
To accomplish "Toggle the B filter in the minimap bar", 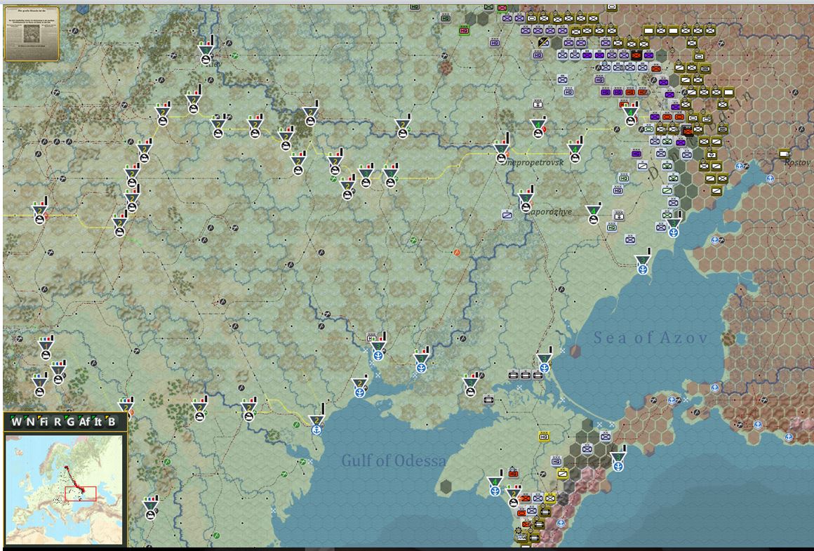I will (x=111, y=421).
